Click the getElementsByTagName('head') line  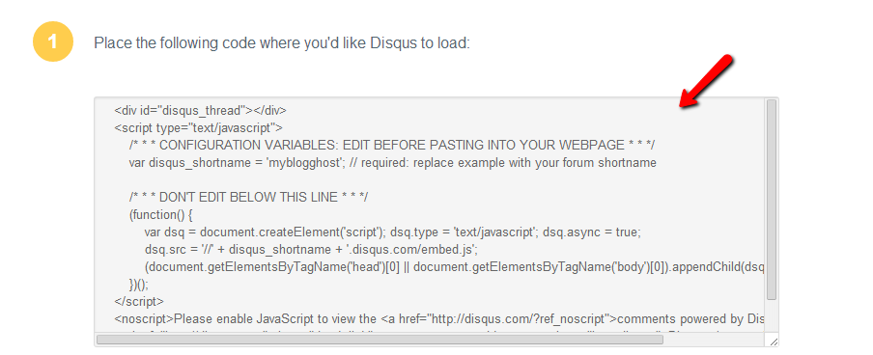(x=454, y=267)
